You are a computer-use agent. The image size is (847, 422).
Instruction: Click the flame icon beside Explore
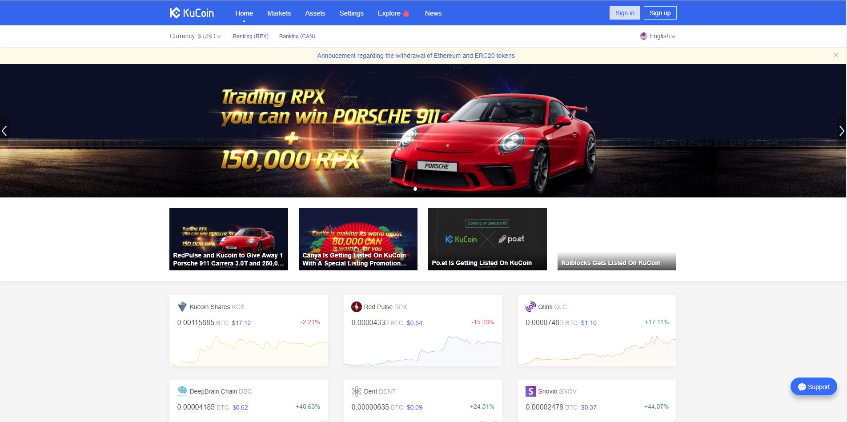coord(406,13)
